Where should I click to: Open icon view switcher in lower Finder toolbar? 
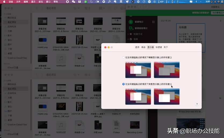[87, 75]
